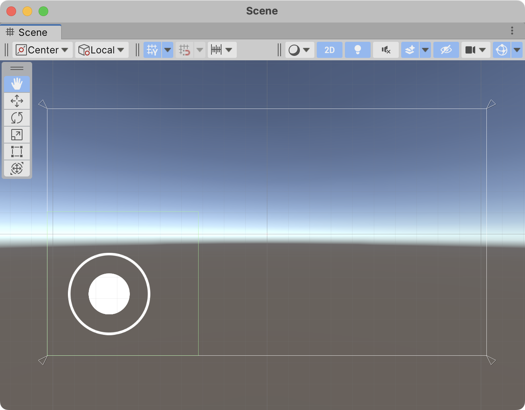Open scene camera settings dropdown
Image resolution: width=525 pixels, height=410 pixels.
pyautogui.click(x=476, y=50)
